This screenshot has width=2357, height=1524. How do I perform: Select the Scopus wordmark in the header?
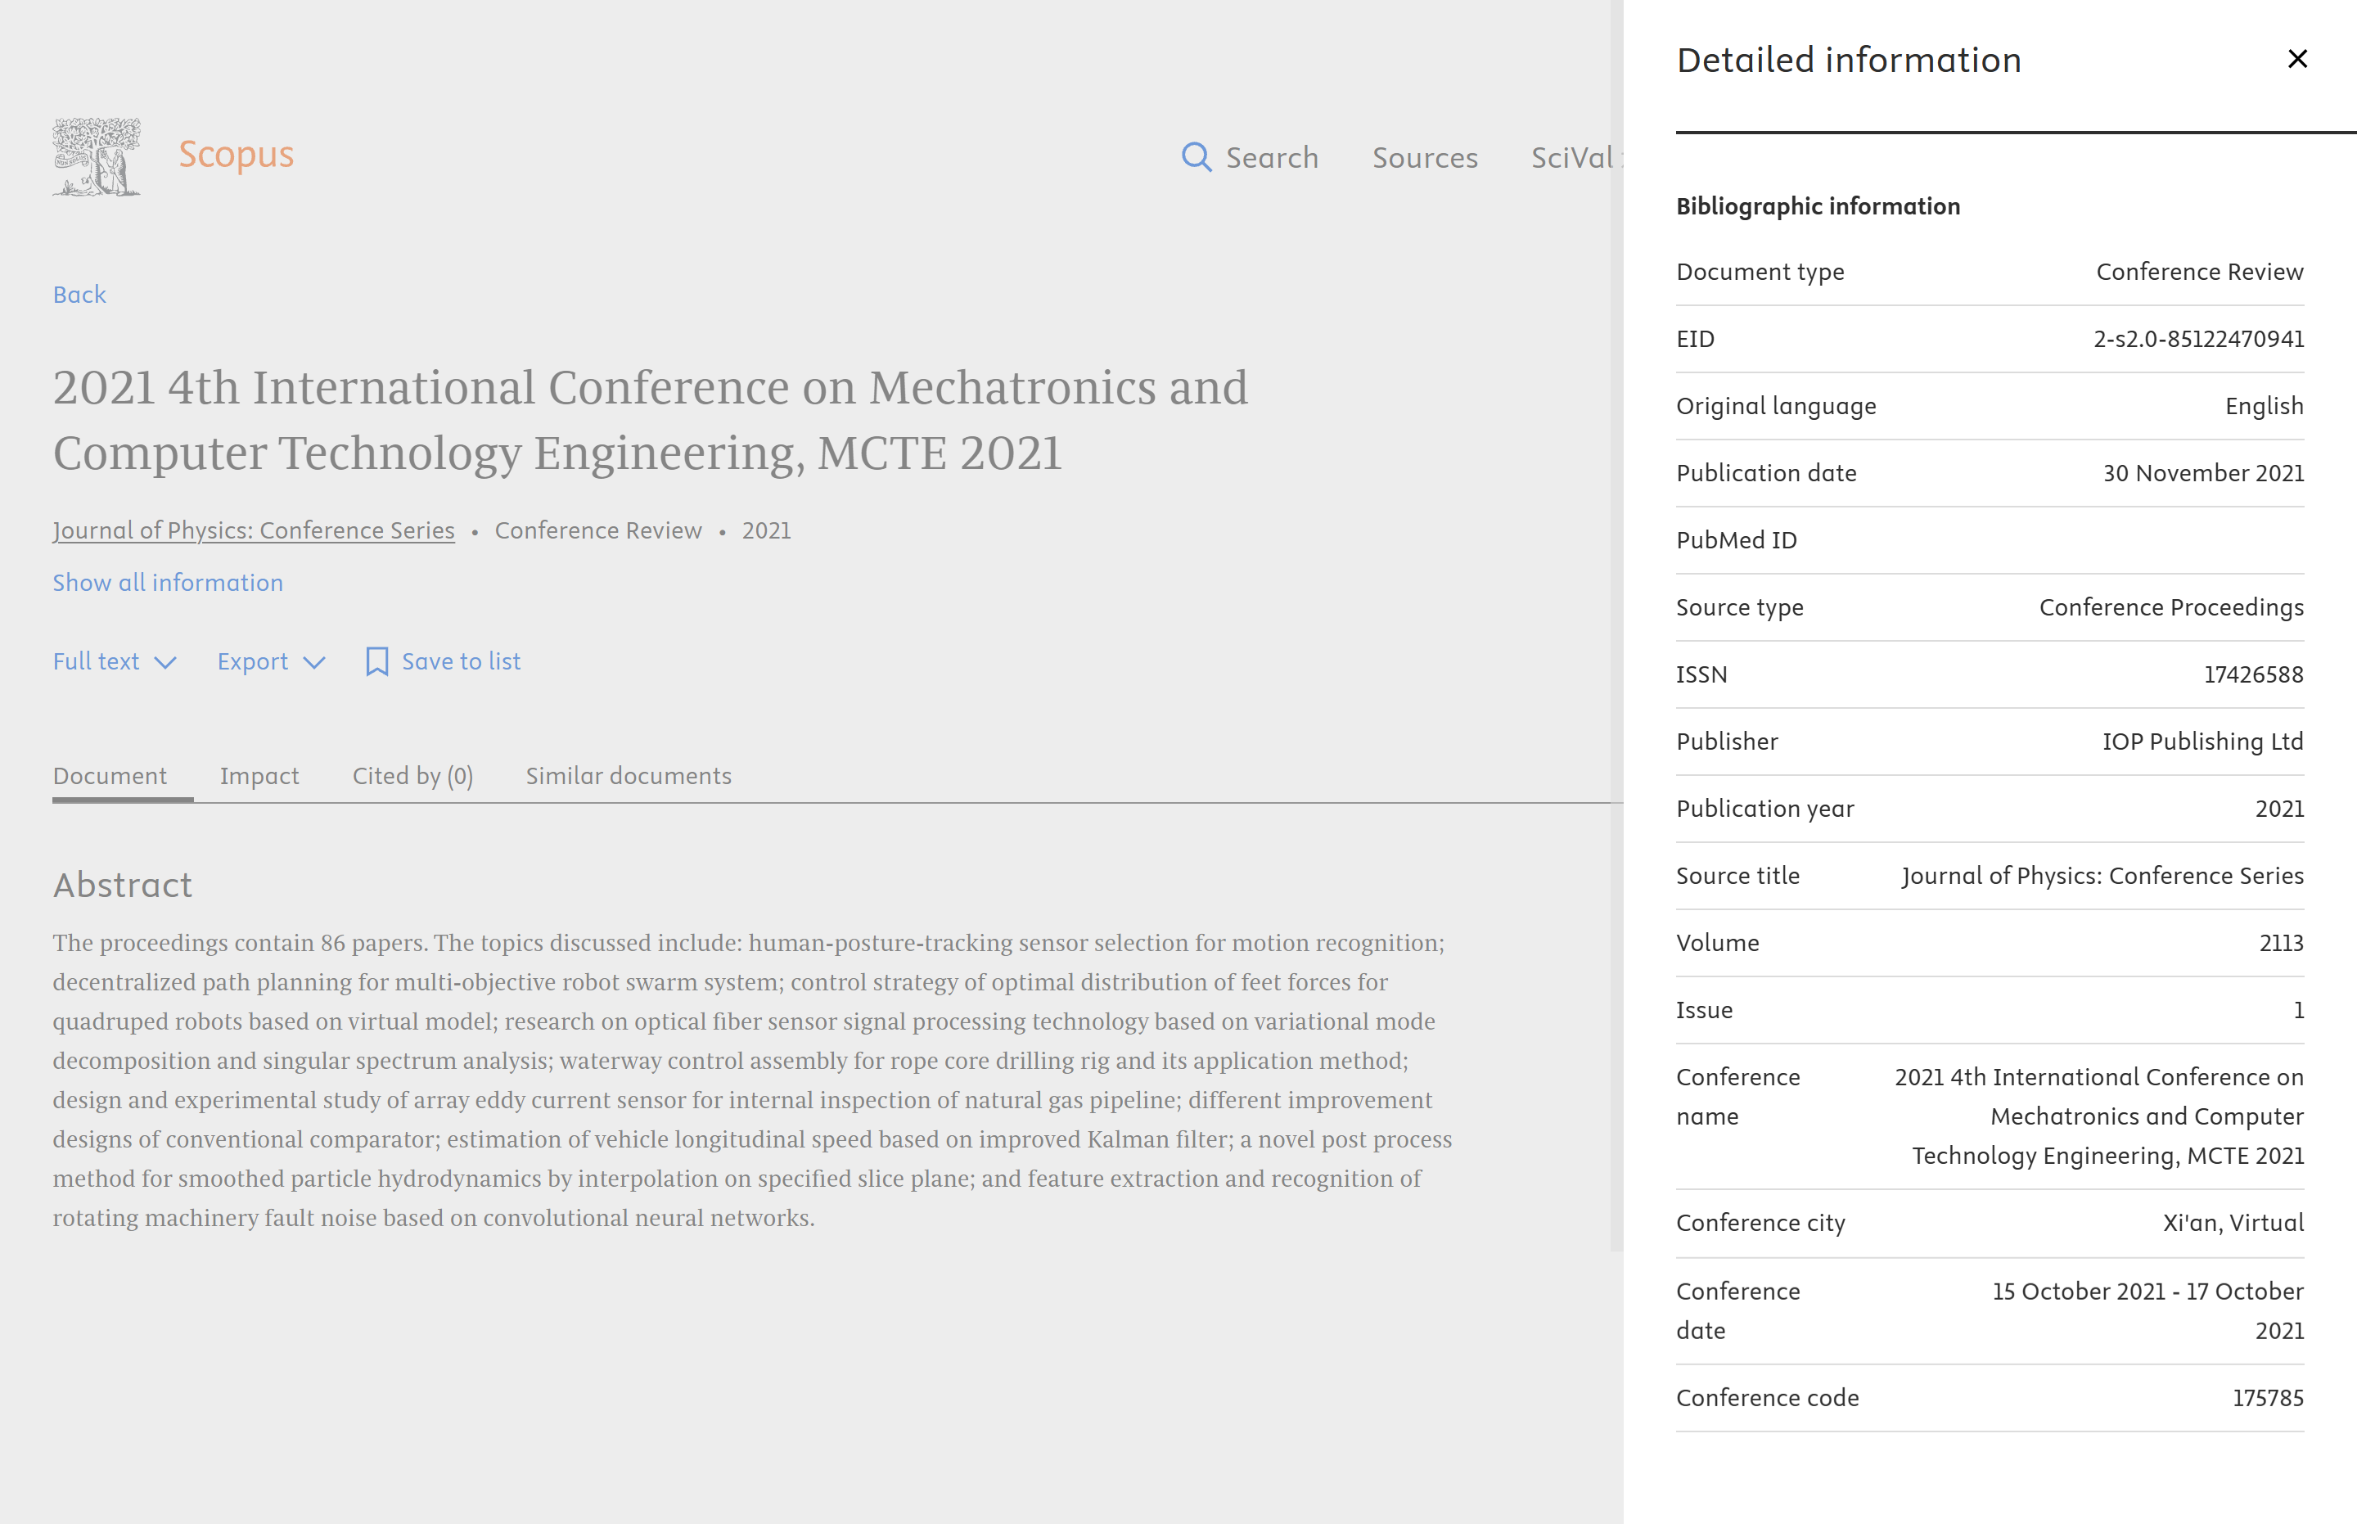click(x=236, y=155)
